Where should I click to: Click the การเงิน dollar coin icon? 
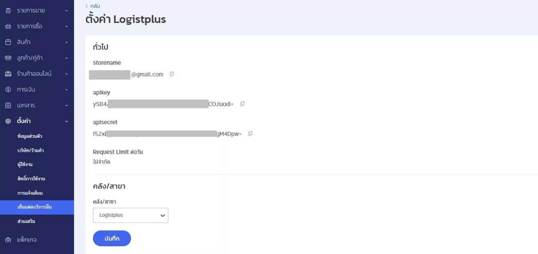click(8, 90)
